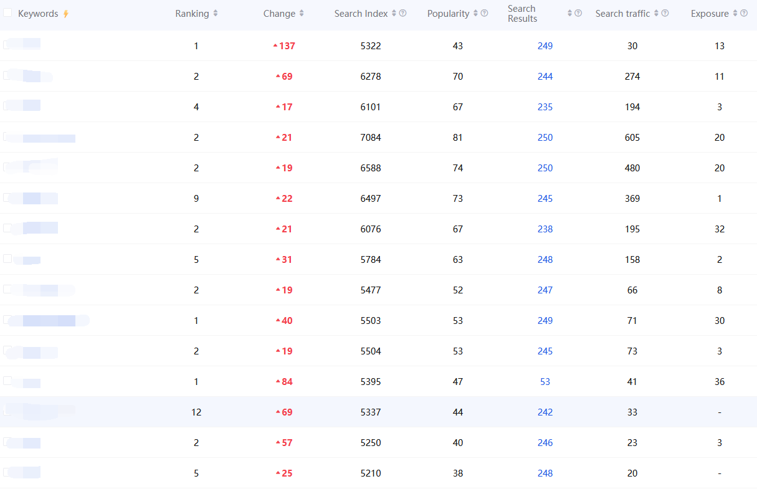The height and width of the screenshot is (494, 757).
Task: Sort table by Ranking using sort arrows
Action: (x=216, y=14)
